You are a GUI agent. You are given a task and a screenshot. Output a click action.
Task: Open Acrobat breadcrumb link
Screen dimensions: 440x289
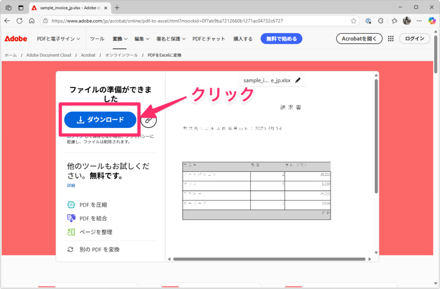pos(88,55)
